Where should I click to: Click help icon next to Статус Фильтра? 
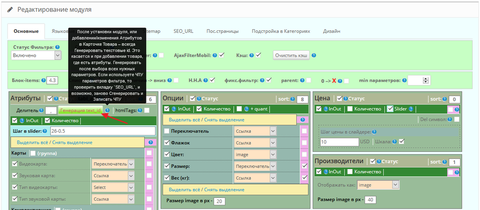point(58,48)
